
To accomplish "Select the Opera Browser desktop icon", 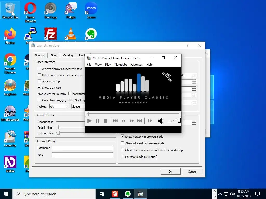I will (30, 12).
